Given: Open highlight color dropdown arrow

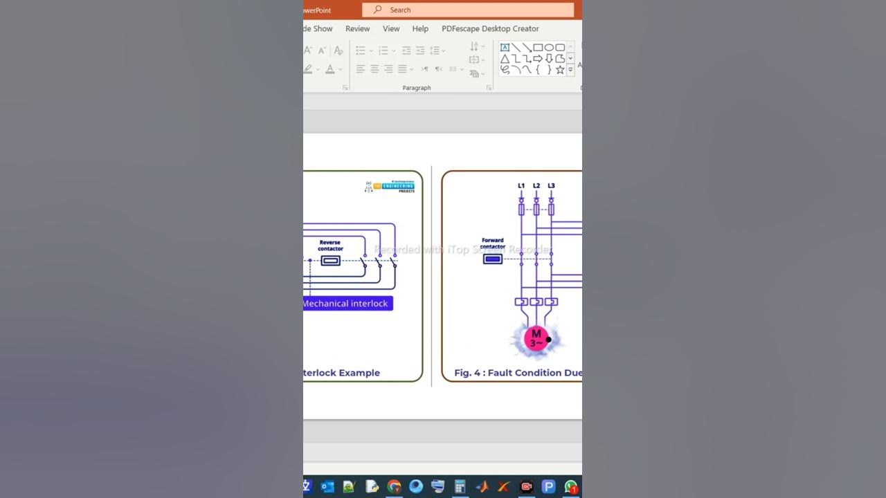Looking at the screenshot, I should tap(318, 69).
